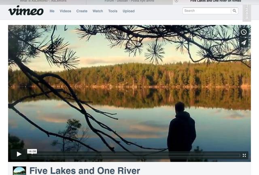Seek in the video progress bar
259x175 pixels.
136,156
